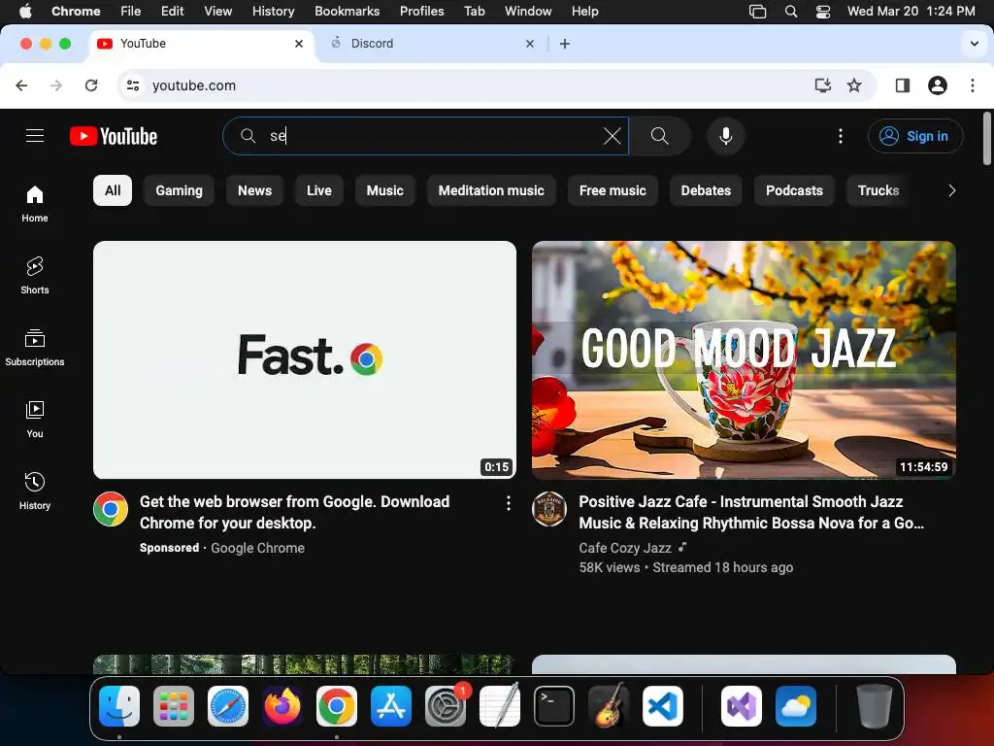Switch to the Discord tab

pyautogui.click(x=431, y=43)
